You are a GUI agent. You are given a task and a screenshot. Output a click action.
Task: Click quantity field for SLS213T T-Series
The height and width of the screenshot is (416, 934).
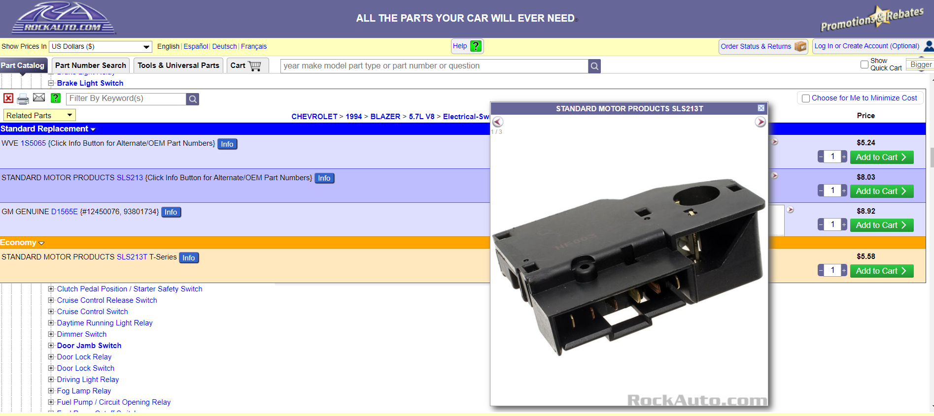pos(832,270)
